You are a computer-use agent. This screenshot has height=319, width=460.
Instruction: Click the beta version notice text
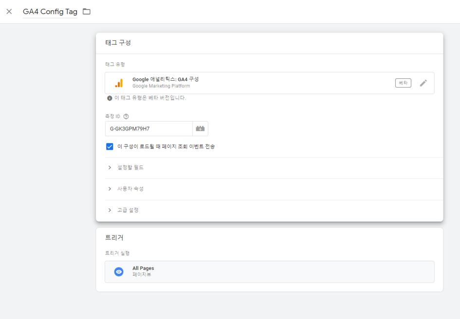click(x=150, y=98)
